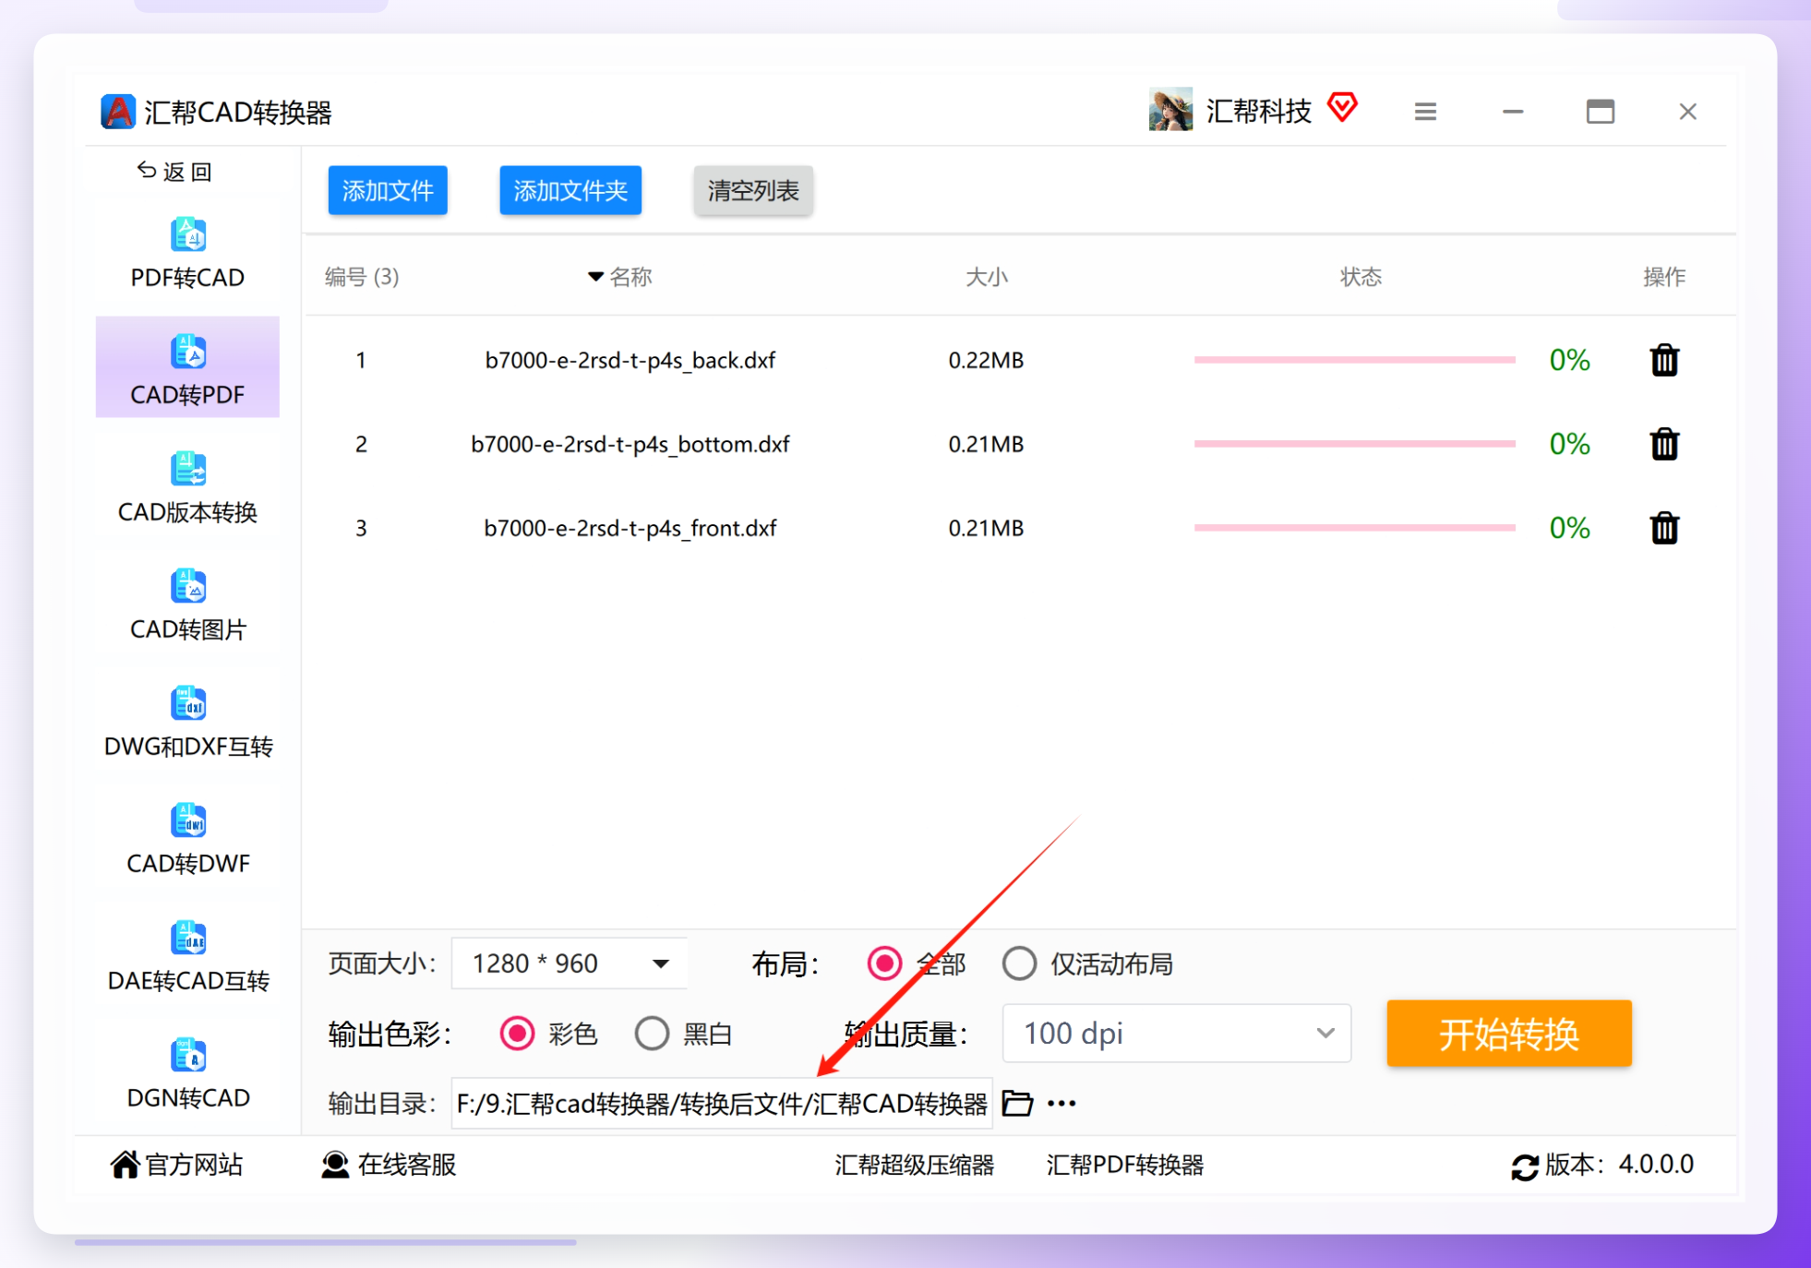
Task: Click the 0.22MB size cell
Action: [x=986, y=360]
